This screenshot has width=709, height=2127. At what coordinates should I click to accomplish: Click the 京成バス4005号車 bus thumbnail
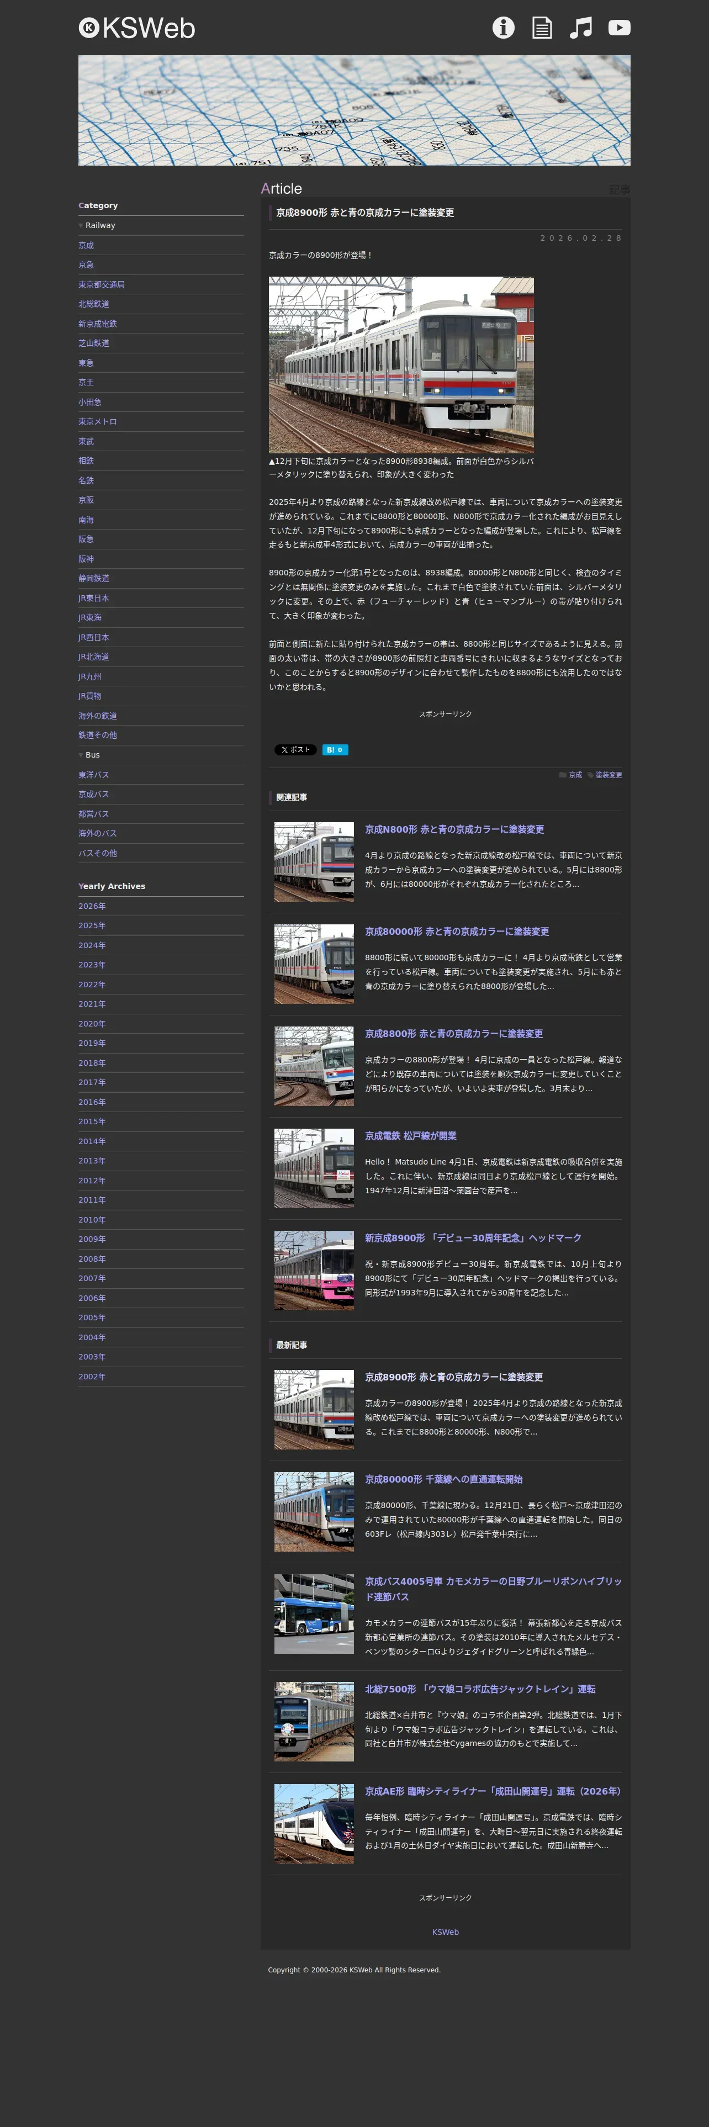pos(314,1614)
